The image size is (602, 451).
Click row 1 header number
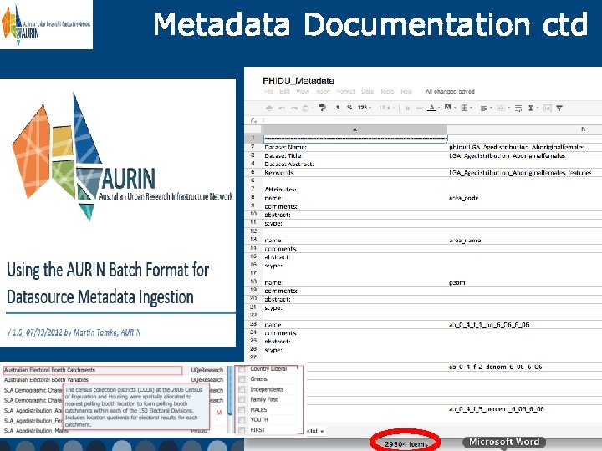pos(253,138)
